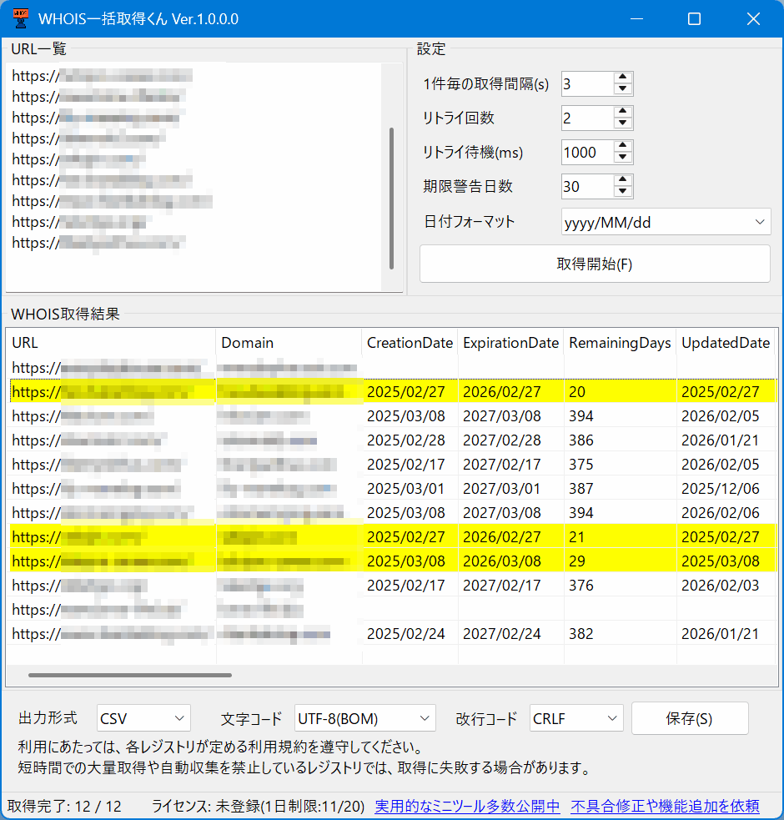
Task: Edit the 期限警告日数 input showing 30
Action: [584, 186]
